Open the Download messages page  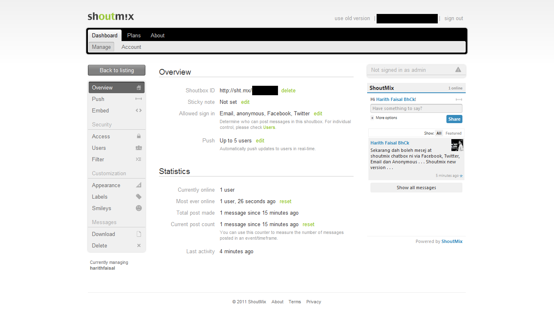pos(117,234)
